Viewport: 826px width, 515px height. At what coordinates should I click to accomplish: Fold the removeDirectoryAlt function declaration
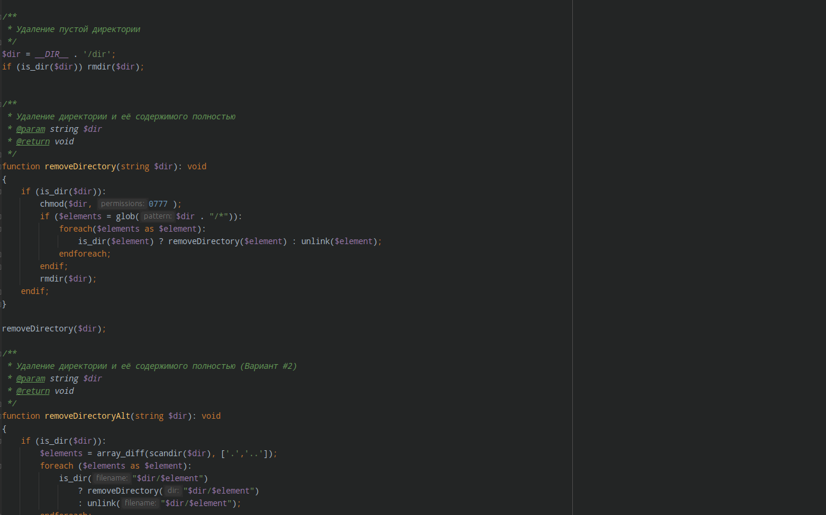pyautogui.click(x=2, y=416)
